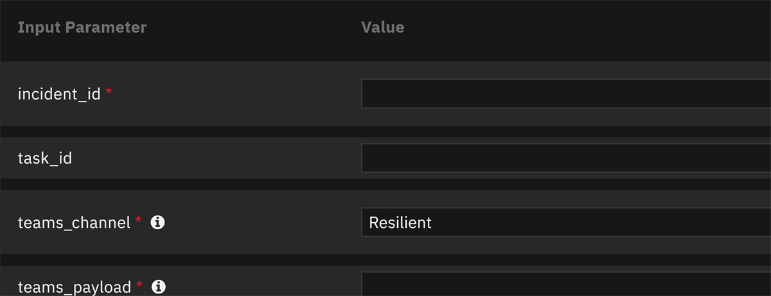Click empty space in the incident_id row
Viewport: 771px width, 296px height.
(257, 94)
